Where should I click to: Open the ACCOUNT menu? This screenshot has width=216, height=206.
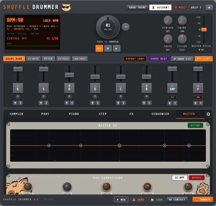pyautogui.click(x=160, y=8)
